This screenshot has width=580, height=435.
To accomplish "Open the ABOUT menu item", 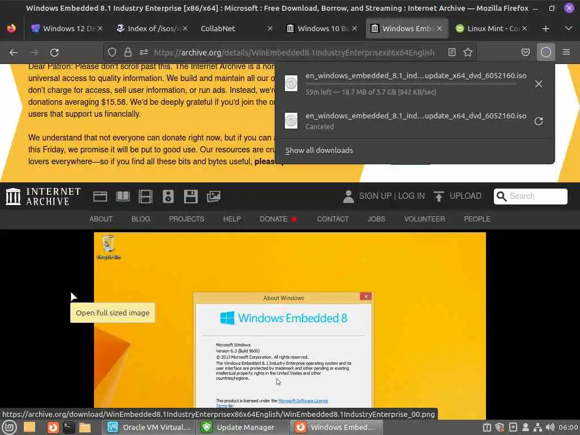I will click(101, 219).
